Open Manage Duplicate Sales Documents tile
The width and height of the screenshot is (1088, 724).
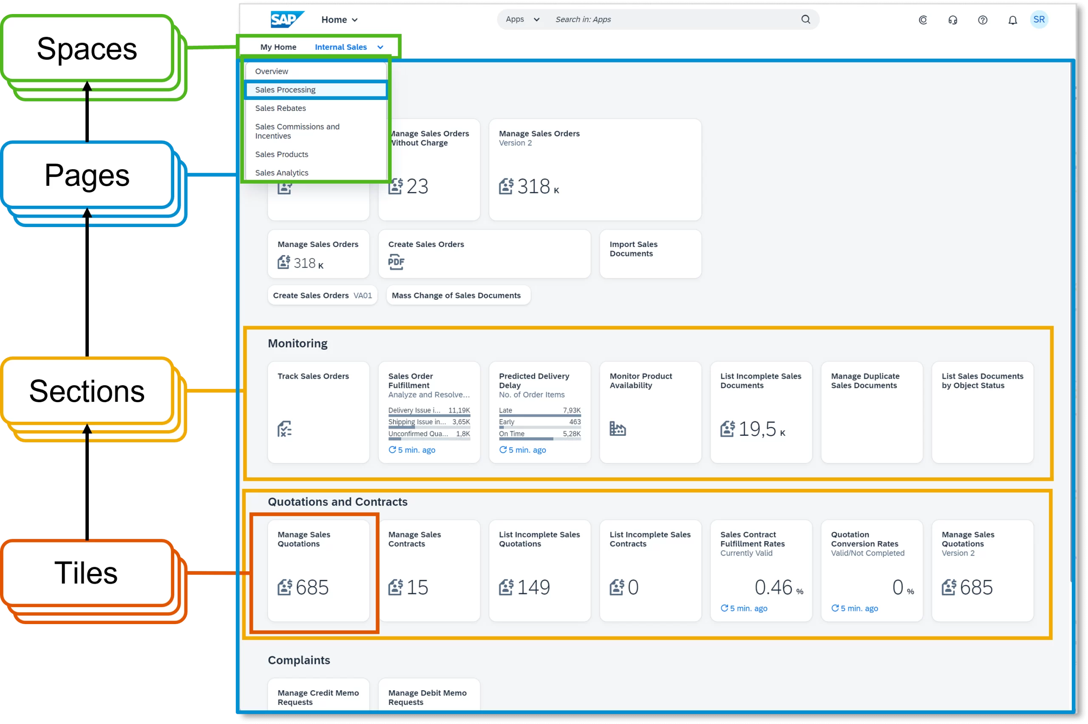coord(872,412)
